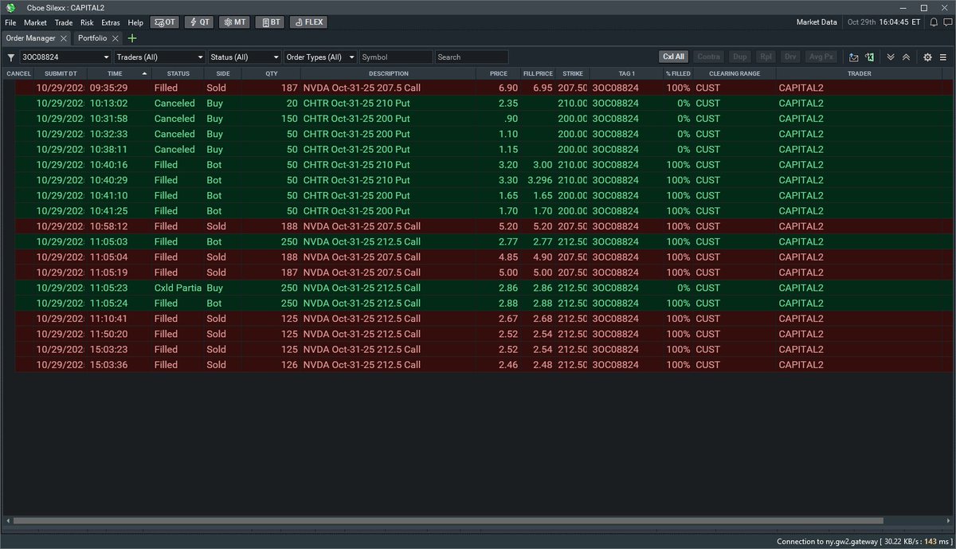
Task: Click the Cboe Silexx app logo
Action: coord(10,7)
